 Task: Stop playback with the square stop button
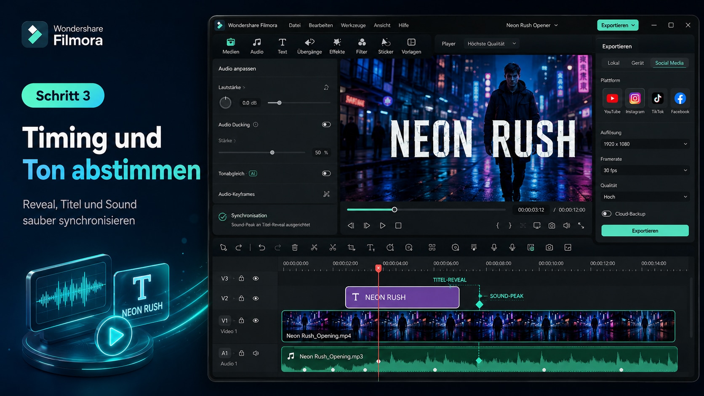[x=398, y=226]
